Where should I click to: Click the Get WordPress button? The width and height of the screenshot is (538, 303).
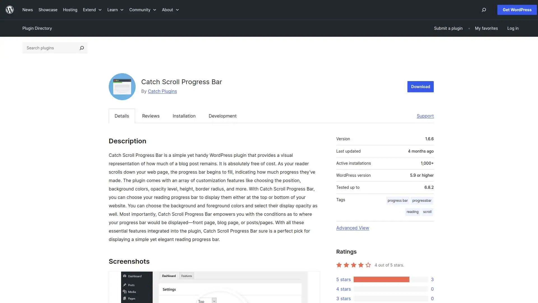(x=516, y=10)
